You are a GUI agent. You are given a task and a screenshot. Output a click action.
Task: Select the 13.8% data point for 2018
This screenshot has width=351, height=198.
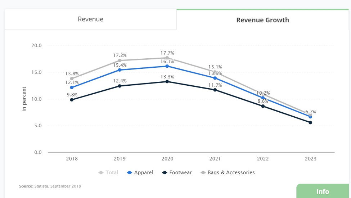[x=72, y=78]
